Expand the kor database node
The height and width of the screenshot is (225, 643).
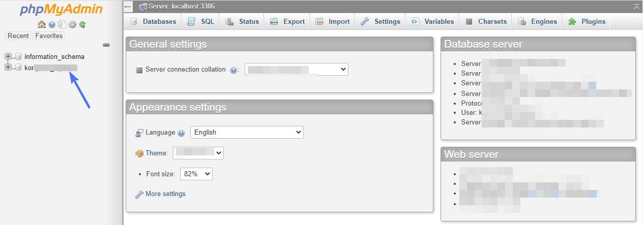tap(8, 67)
